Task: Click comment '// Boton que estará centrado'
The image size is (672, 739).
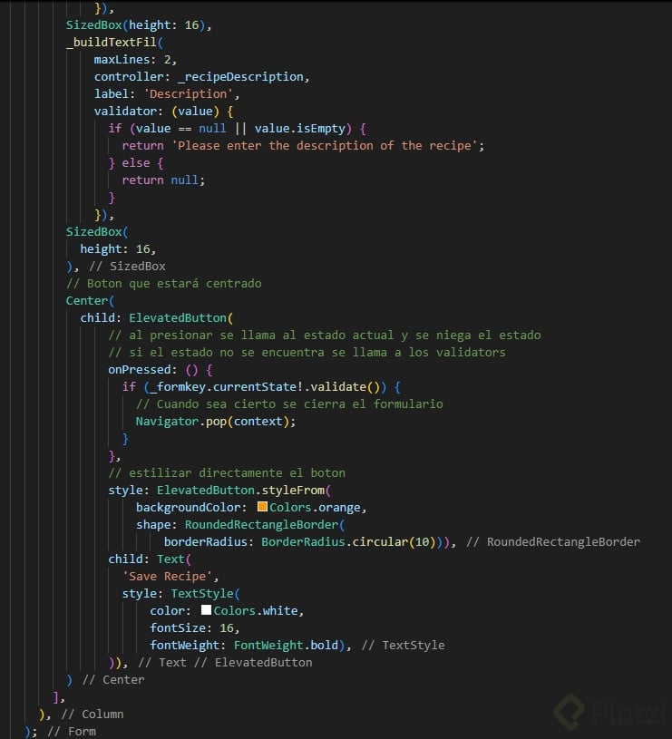Action: click(163, 283)
